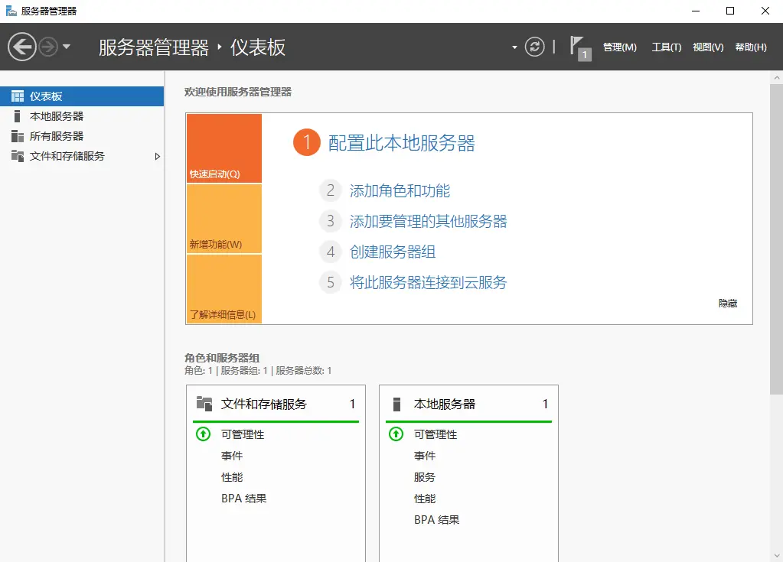Open BPA 结果 in 文件和存储服务 tile
This screenshot has height=562, width=783.
coord(243,499)
